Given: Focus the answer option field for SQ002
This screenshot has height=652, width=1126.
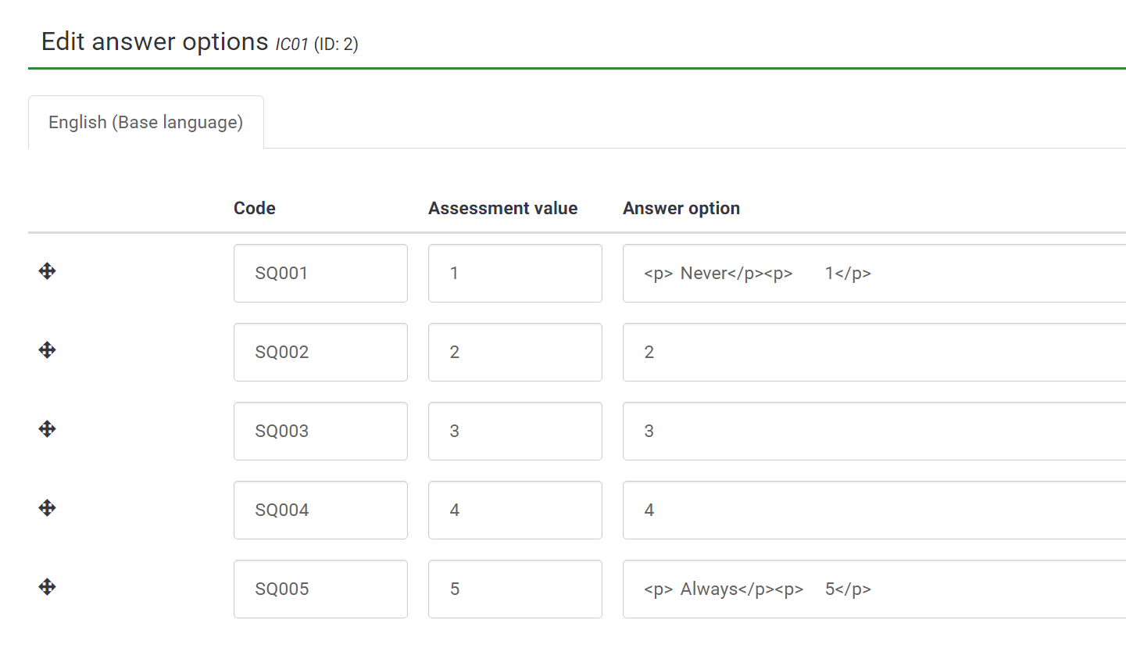Looking at the screenshot, I should [x=874, y=353].
